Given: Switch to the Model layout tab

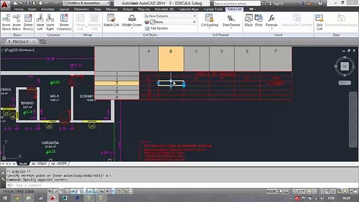Looking at the screenshot, I should (23, 164).
